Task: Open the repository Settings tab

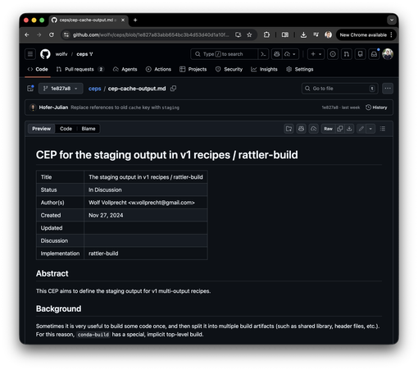Action: tap(300, 69)
